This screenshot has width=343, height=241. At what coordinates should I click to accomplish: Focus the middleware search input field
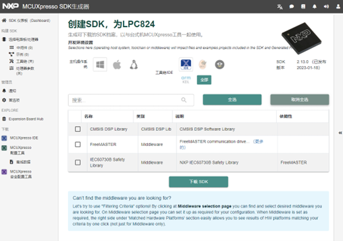[x=131, y=100]
